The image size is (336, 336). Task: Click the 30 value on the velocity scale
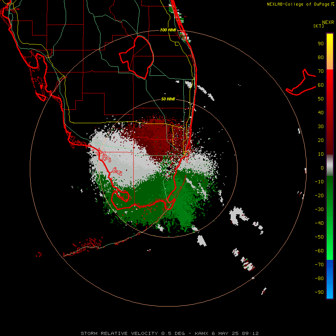click(321, 127)
